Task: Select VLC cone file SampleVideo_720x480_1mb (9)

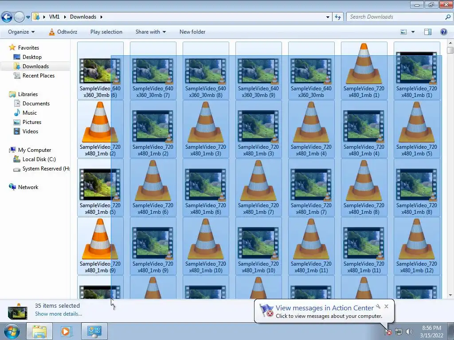Action: 100,246
